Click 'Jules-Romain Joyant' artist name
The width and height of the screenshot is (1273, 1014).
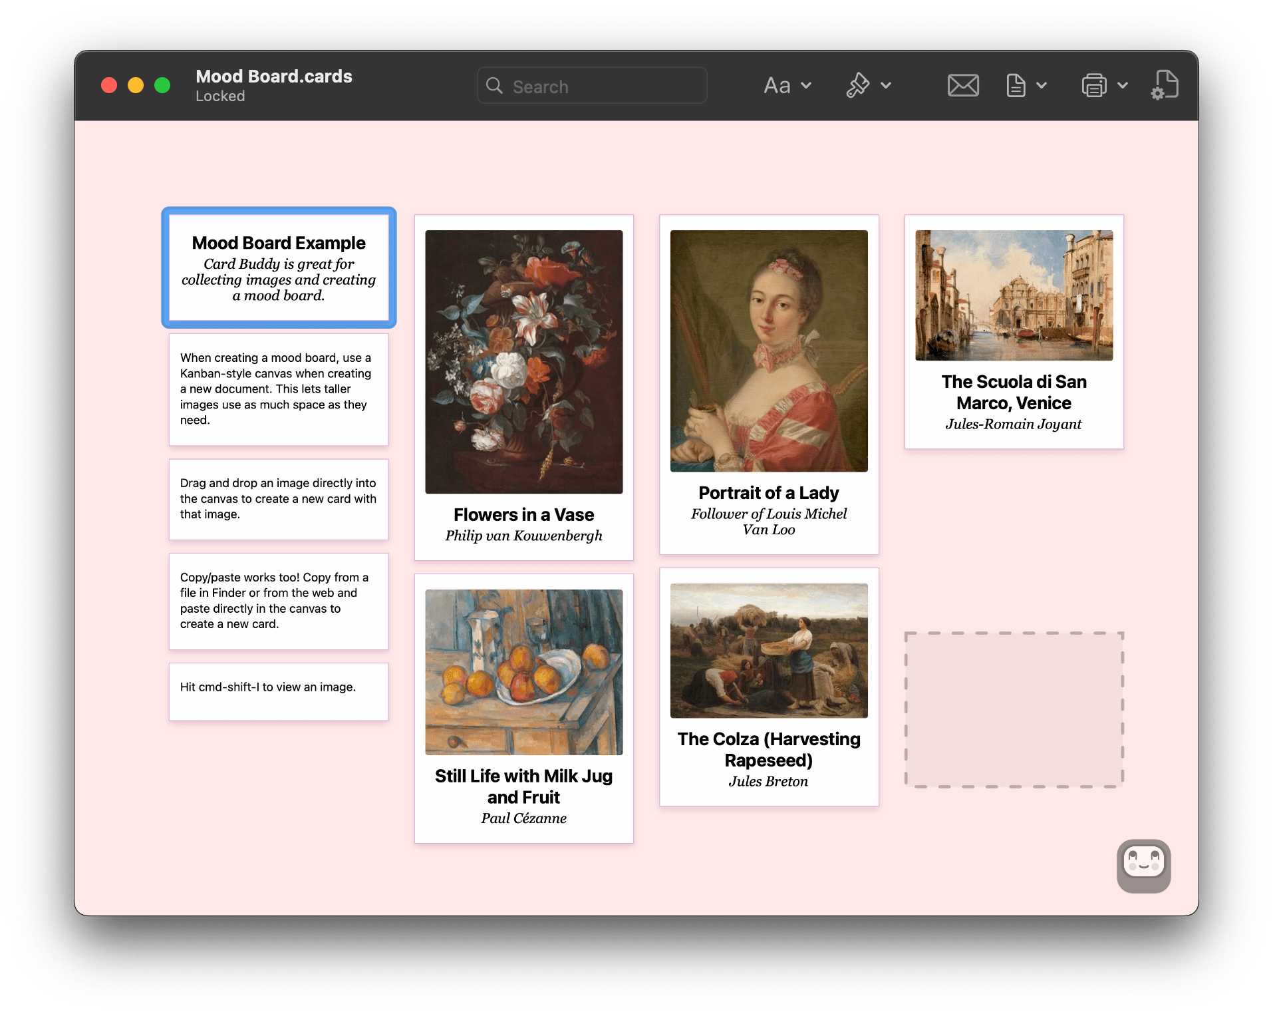point(1014,424)
